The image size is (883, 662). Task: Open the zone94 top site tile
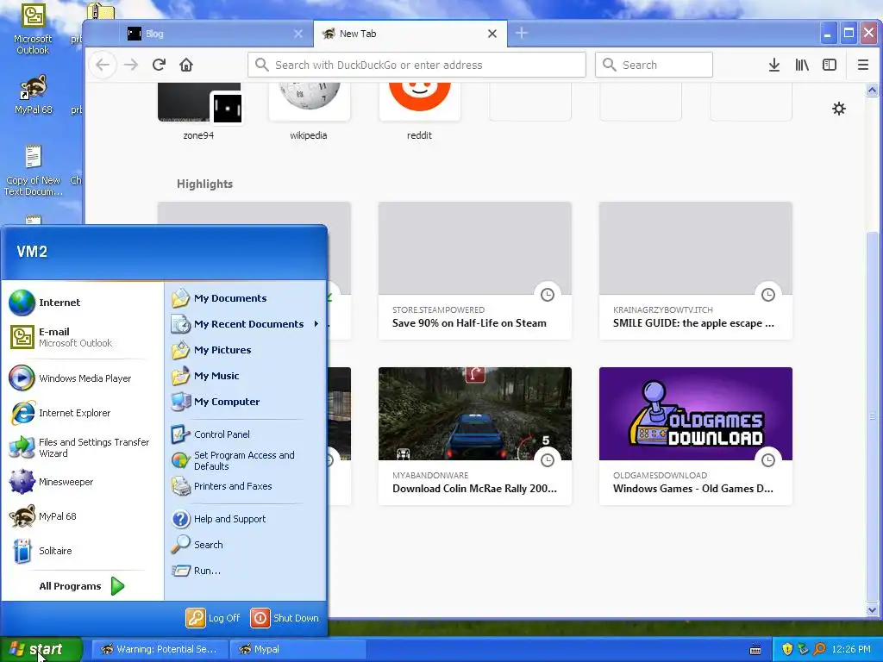point(199,111)
